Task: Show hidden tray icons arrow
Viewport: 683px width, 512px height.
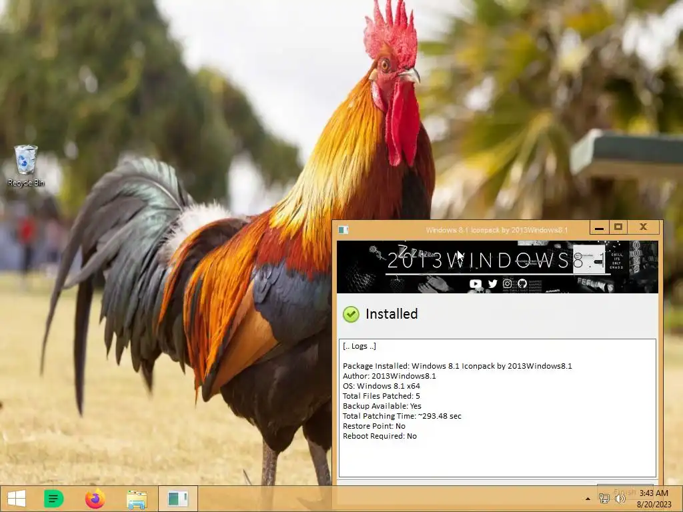Action: coord(588,499)
